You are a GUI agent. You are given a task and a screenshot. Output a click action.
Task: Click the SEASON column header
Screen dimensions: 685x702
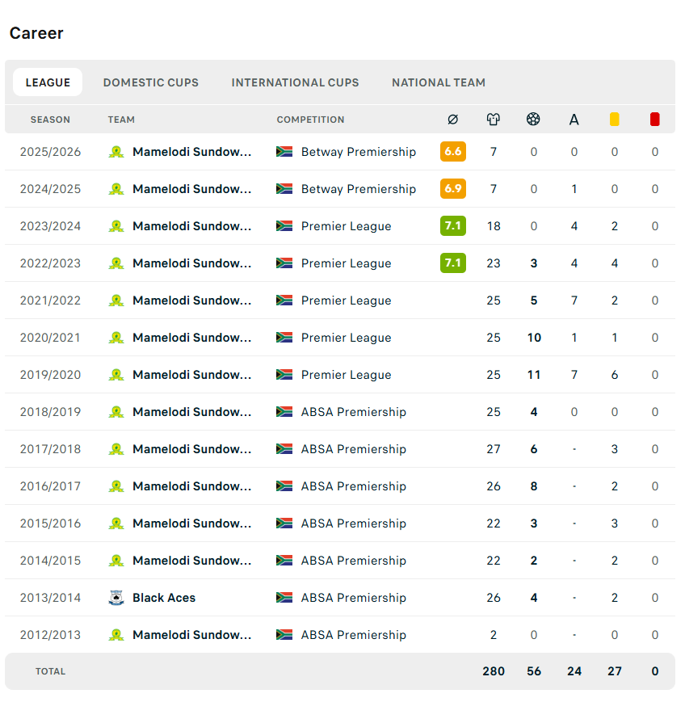(x=50, y=120)
